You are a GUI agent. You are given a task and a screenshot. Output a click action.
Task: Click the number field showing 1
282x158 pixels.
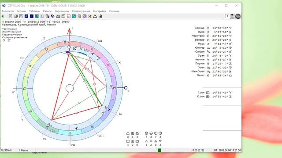(x=227, y=16)
